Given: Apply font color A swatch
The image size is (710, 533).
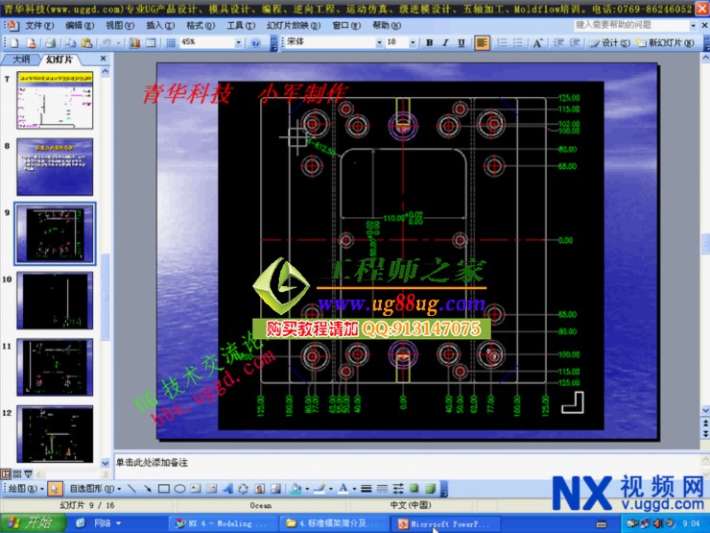Looking at the screenshot, I should click(343, 489).
